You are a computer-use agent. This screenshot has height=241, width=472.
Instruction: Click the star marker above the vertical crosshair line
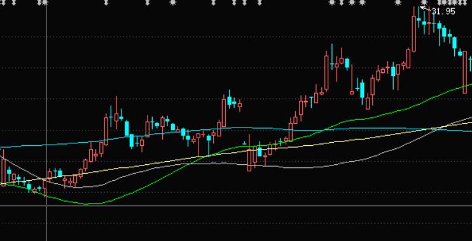45,3
